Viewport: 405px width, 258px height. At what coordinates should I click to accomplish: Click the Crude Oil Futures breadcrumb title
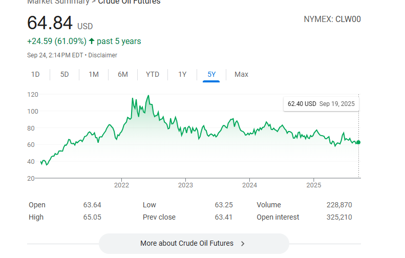click(129, 2)
